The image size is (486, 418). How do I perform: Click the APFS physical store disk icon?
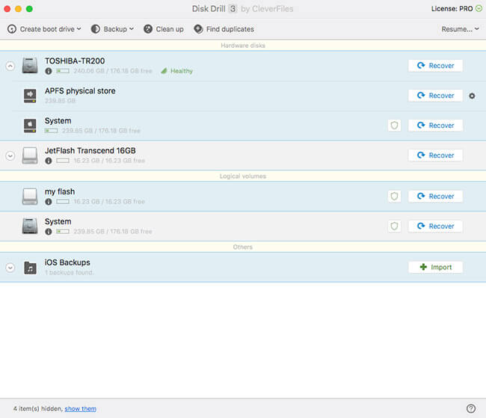coord(30,96)
